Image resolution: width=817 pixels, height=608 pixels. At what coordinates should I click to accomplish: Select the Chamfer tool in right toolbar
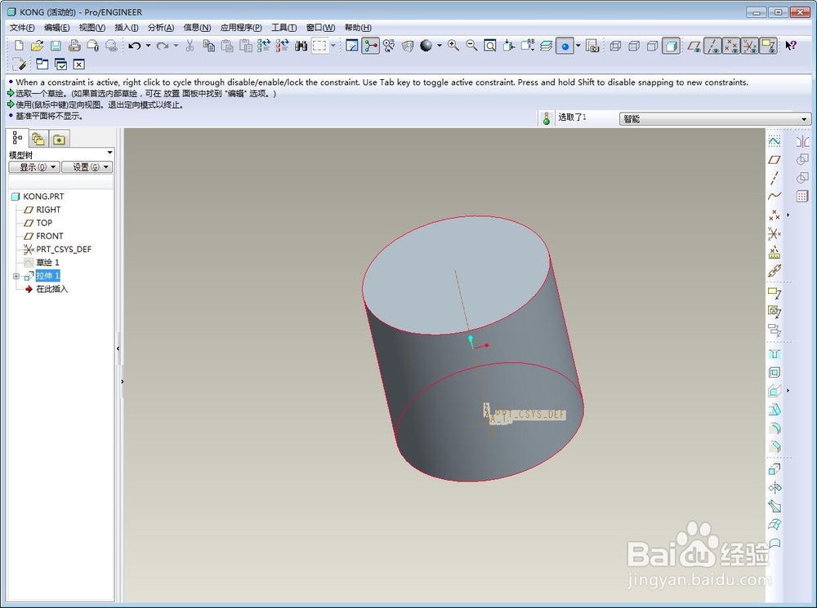click(775, 446)
